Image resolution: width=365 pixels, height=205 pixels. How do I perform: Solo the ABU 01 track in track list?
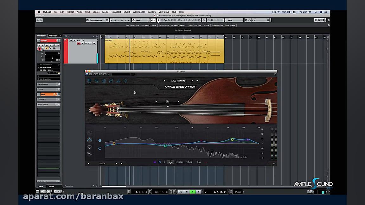(x=74, y=40)
